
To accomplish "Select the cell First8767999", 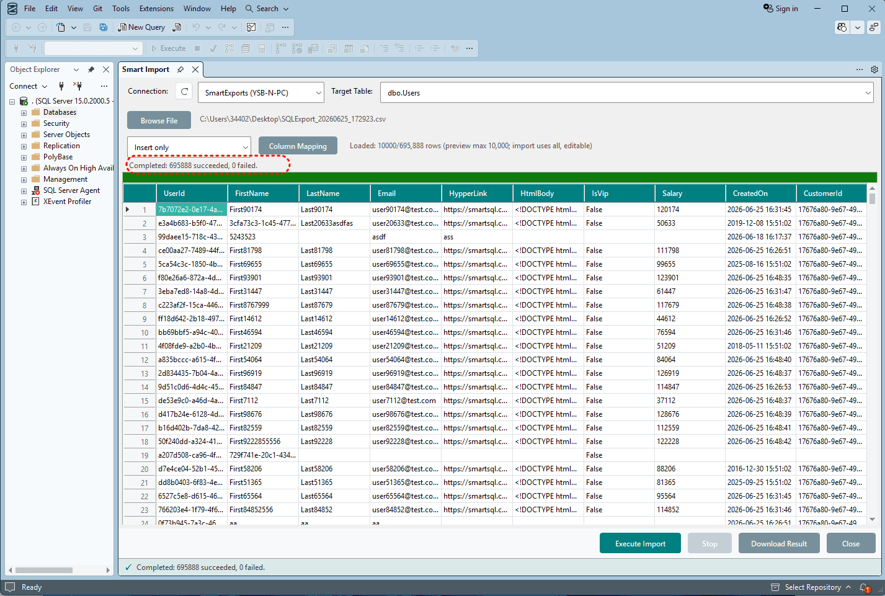I will point(262,305).
